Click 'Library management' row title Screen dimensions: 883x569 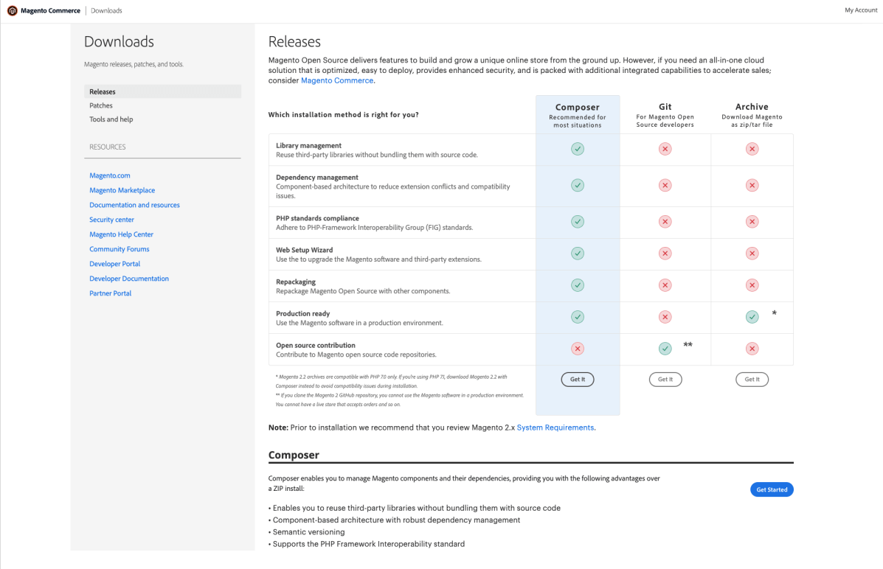point(308,145)
